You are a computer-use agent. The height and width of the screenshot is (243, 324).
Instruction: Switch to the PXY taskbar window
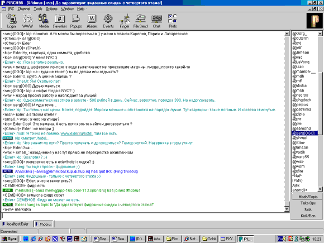click(227, 239)
